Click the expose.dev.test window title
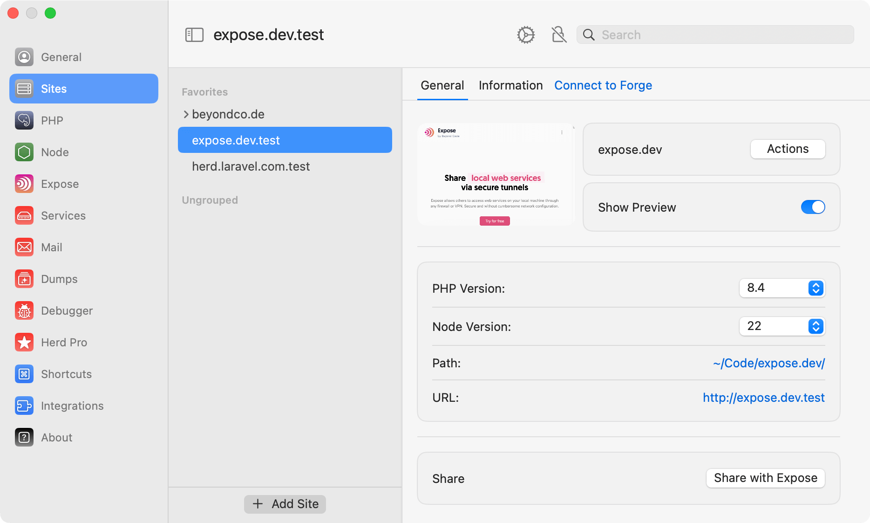 tap(268, 34)
